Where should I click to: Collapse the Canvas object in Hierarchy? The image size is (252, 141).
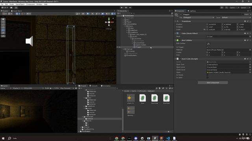pyautogui.click(x=123, y=49)
